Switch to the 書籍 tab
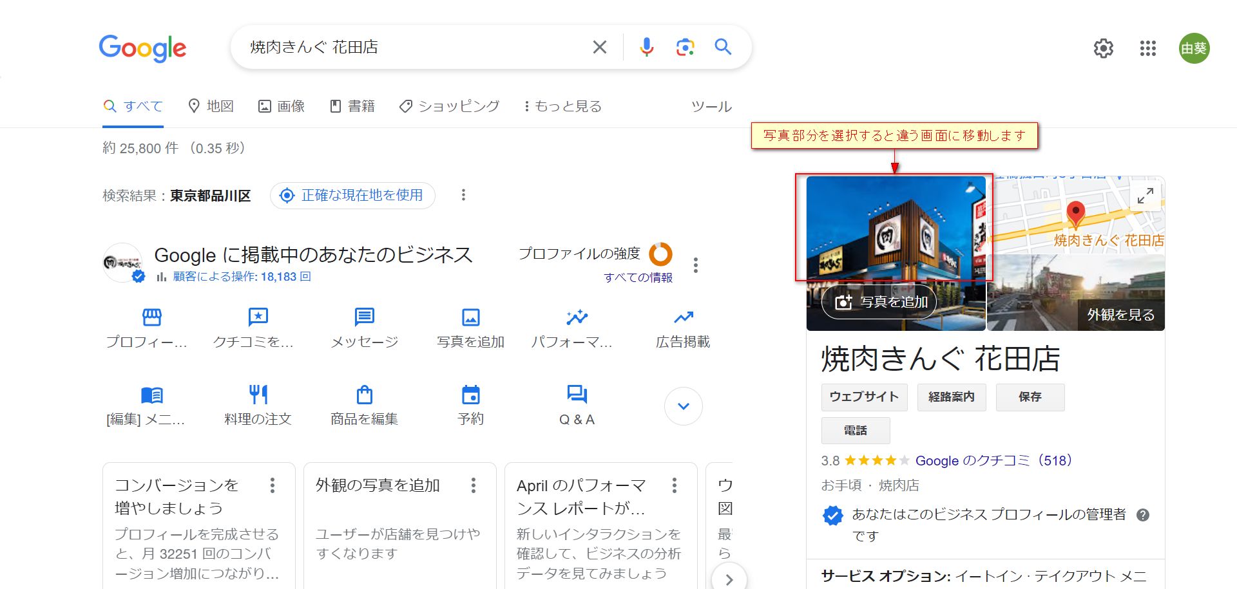 (x=352, y=106)
